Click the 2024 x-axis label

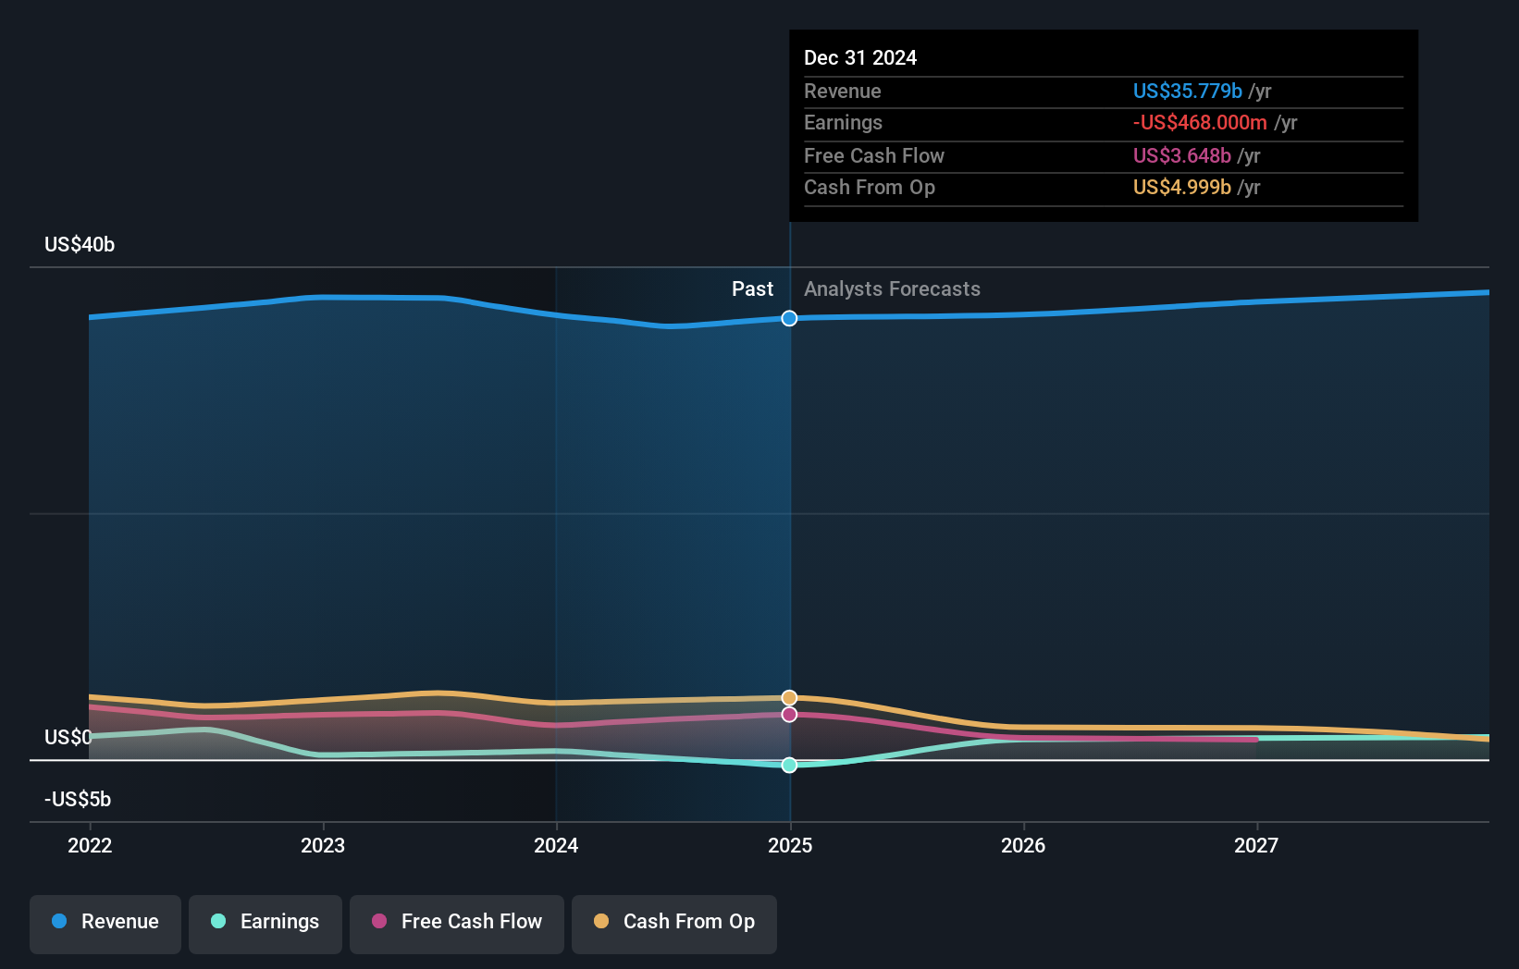(x=556, y=845)
